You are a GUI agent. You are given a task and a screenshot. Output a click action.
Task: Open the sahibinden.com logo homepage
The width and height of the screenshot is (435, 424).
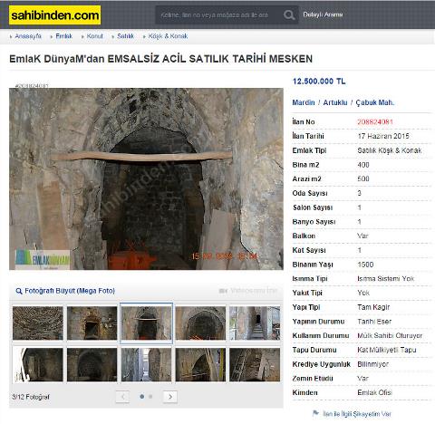click(55, 15)
